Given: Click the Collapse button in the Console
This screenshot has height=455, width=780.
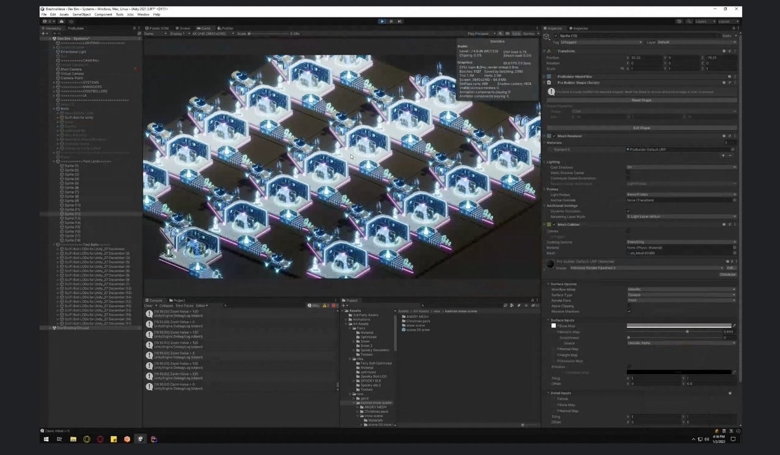Looking at the screenshot, I should [166, 306].
